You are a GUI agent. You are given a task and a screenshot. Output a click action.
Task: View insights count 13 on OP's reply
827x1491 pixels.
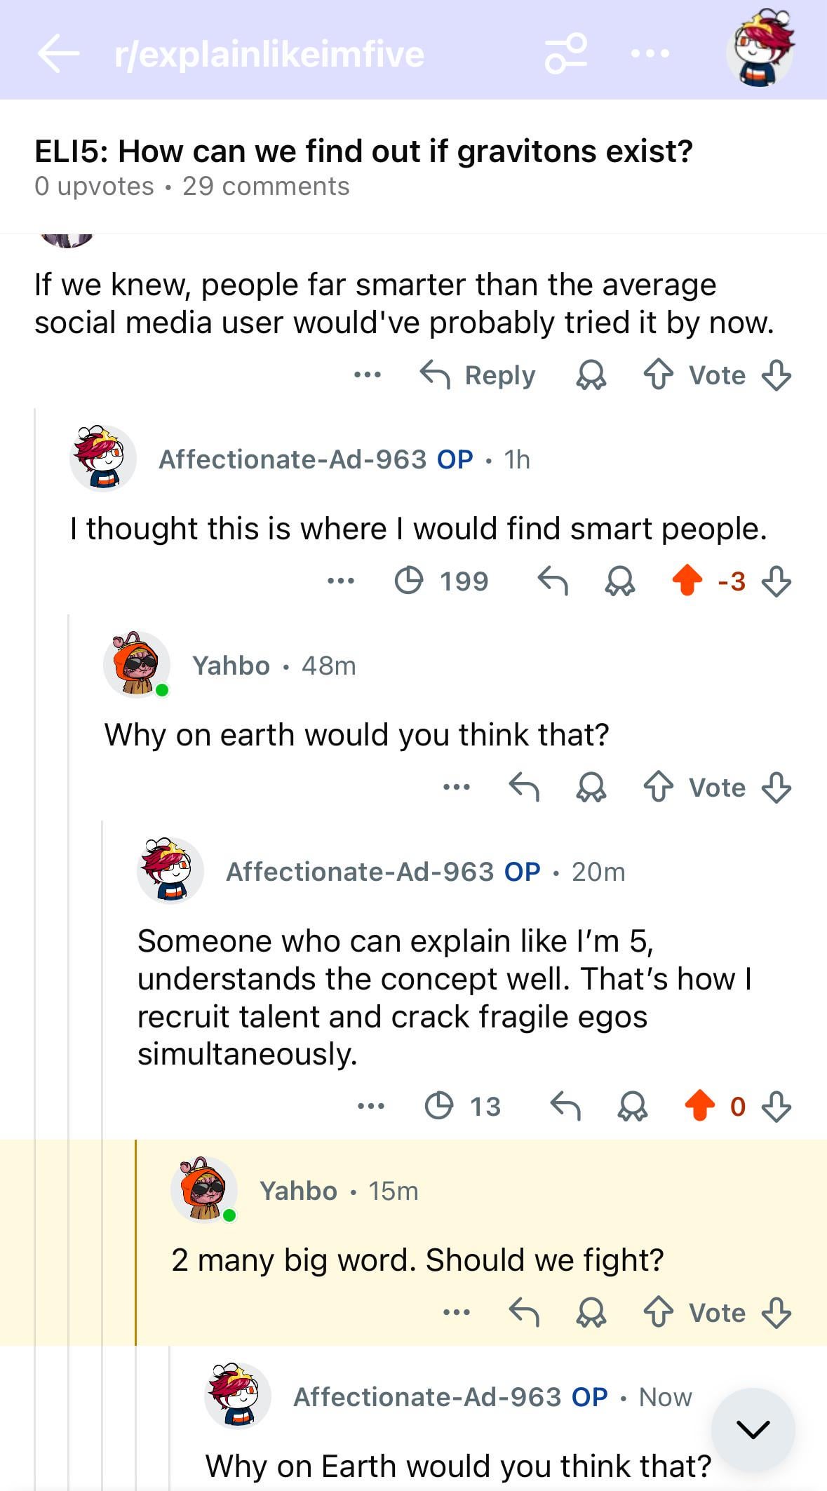click(x=463, y=1106)
